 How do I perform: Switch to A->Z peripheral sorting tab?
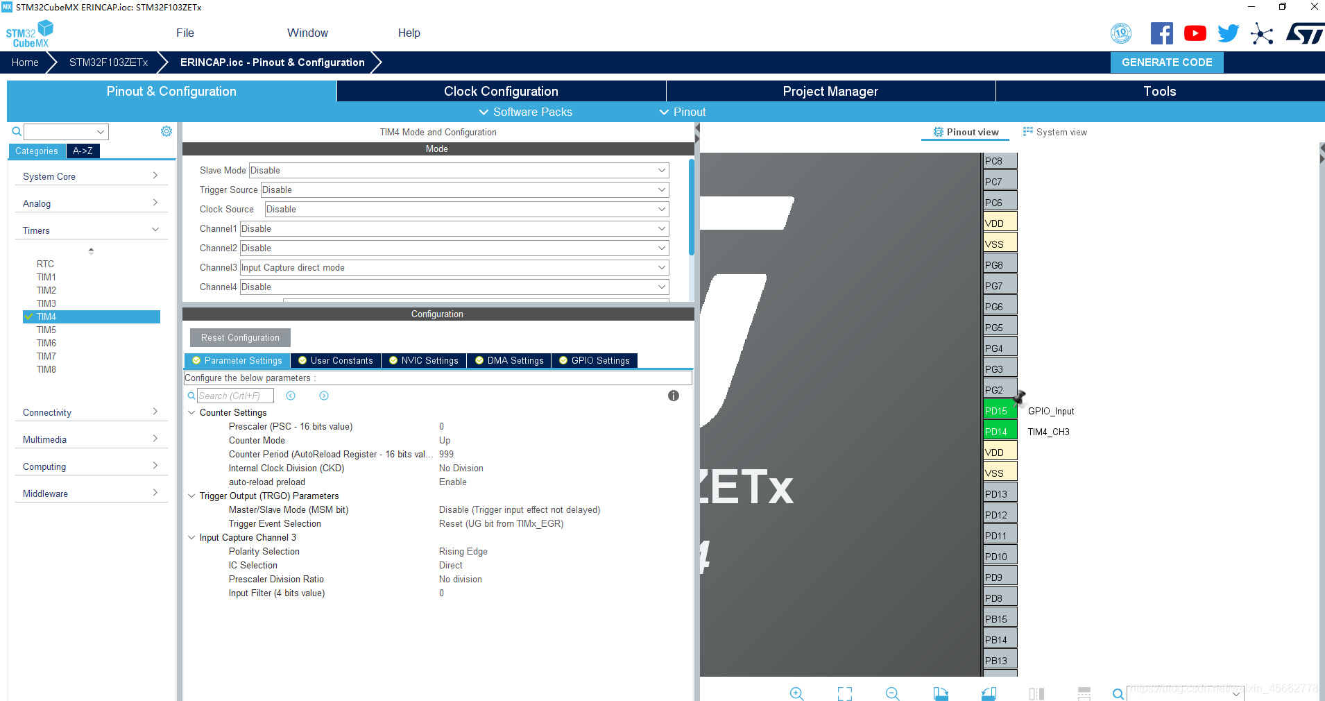(x=83, y=151)
